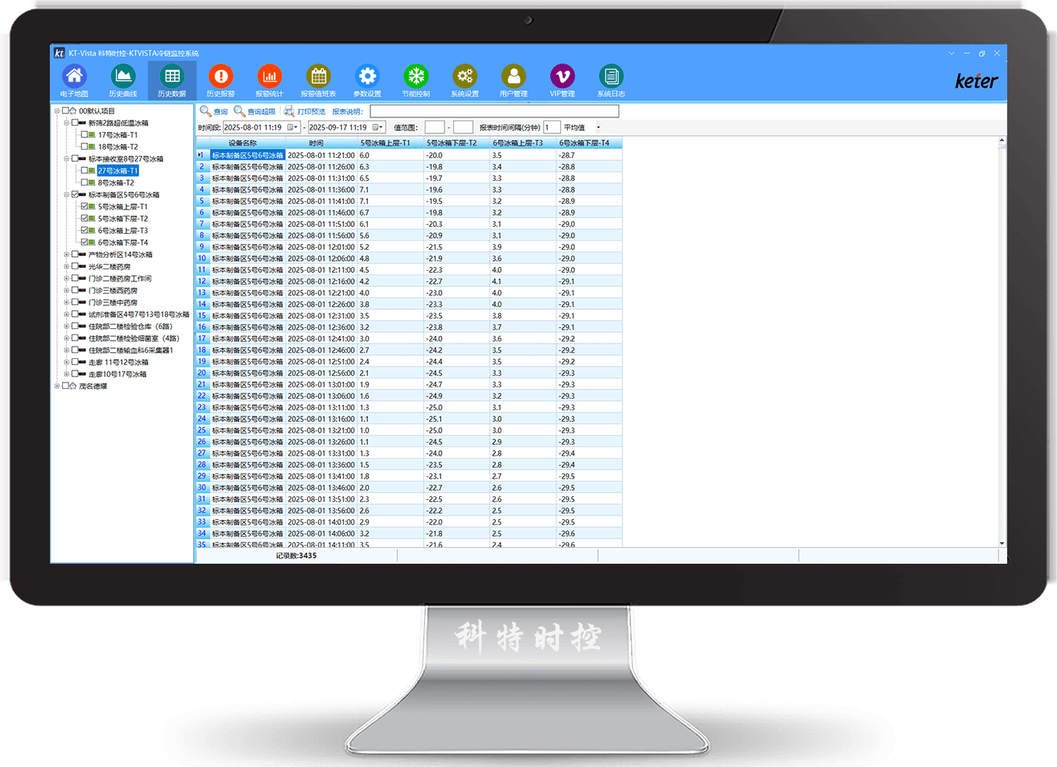Select the 27号冰箱-T1 tree item
The image size is (1057, 767).
click(118, 170)
